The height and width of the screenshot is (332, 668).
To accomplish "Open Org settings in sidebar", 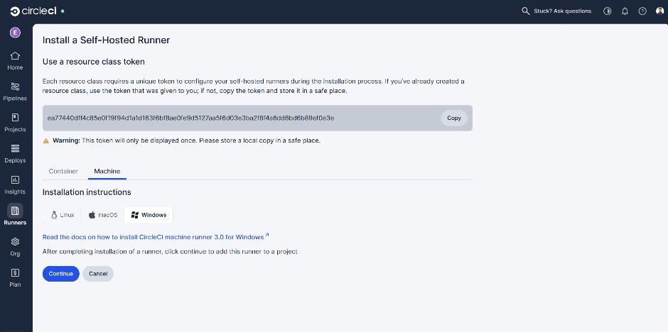I will click(x=15, y=247).
